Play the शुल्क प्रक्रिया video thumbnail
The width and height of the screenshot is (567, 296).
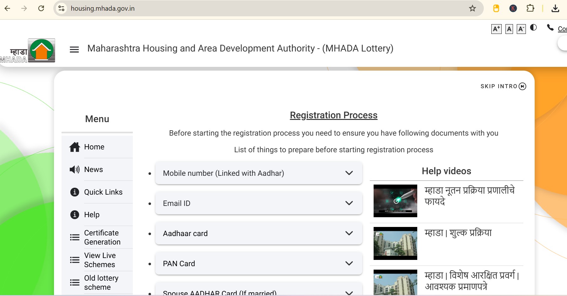pyautogui.click(x=395, y=243)
